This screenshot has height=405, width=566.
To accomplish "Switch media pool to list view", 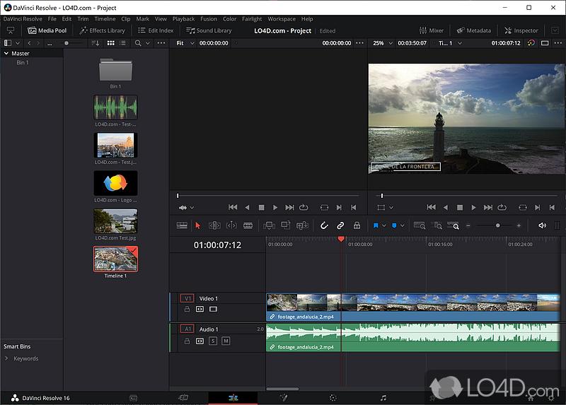I will click(x=122, y=43).
